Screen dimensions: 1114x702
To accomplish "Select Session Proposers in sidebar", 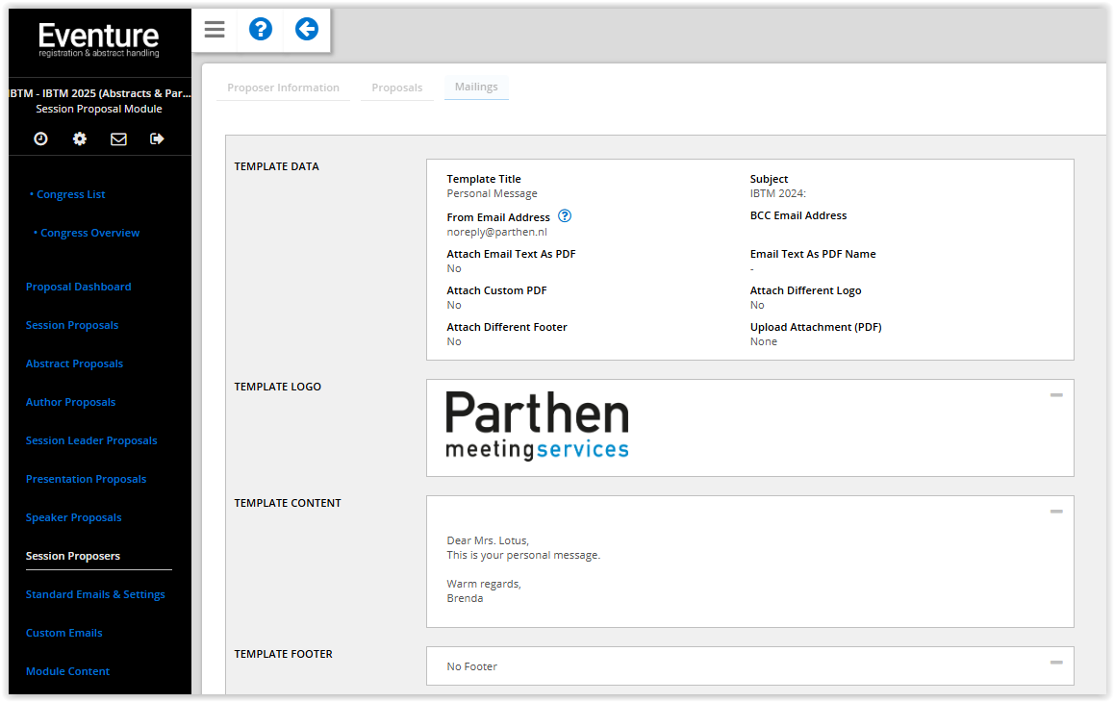I will (x=73, y=556).
